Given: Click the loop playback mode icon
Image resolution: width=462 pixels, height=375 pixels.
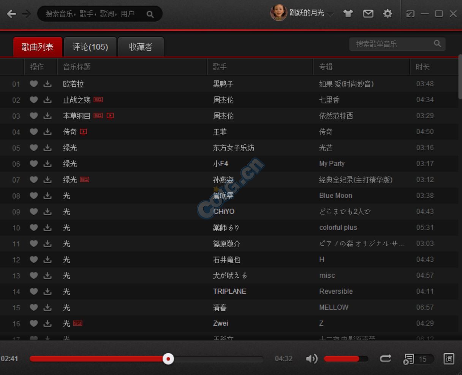Looking at the screenshot, I should pos(385,358).
